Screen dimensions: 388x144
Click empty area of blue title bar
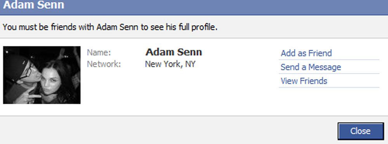point(223,6)
